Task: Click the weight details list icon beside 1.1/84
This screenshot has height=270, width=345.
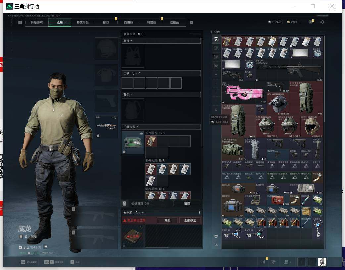Action: pos(46,247)
